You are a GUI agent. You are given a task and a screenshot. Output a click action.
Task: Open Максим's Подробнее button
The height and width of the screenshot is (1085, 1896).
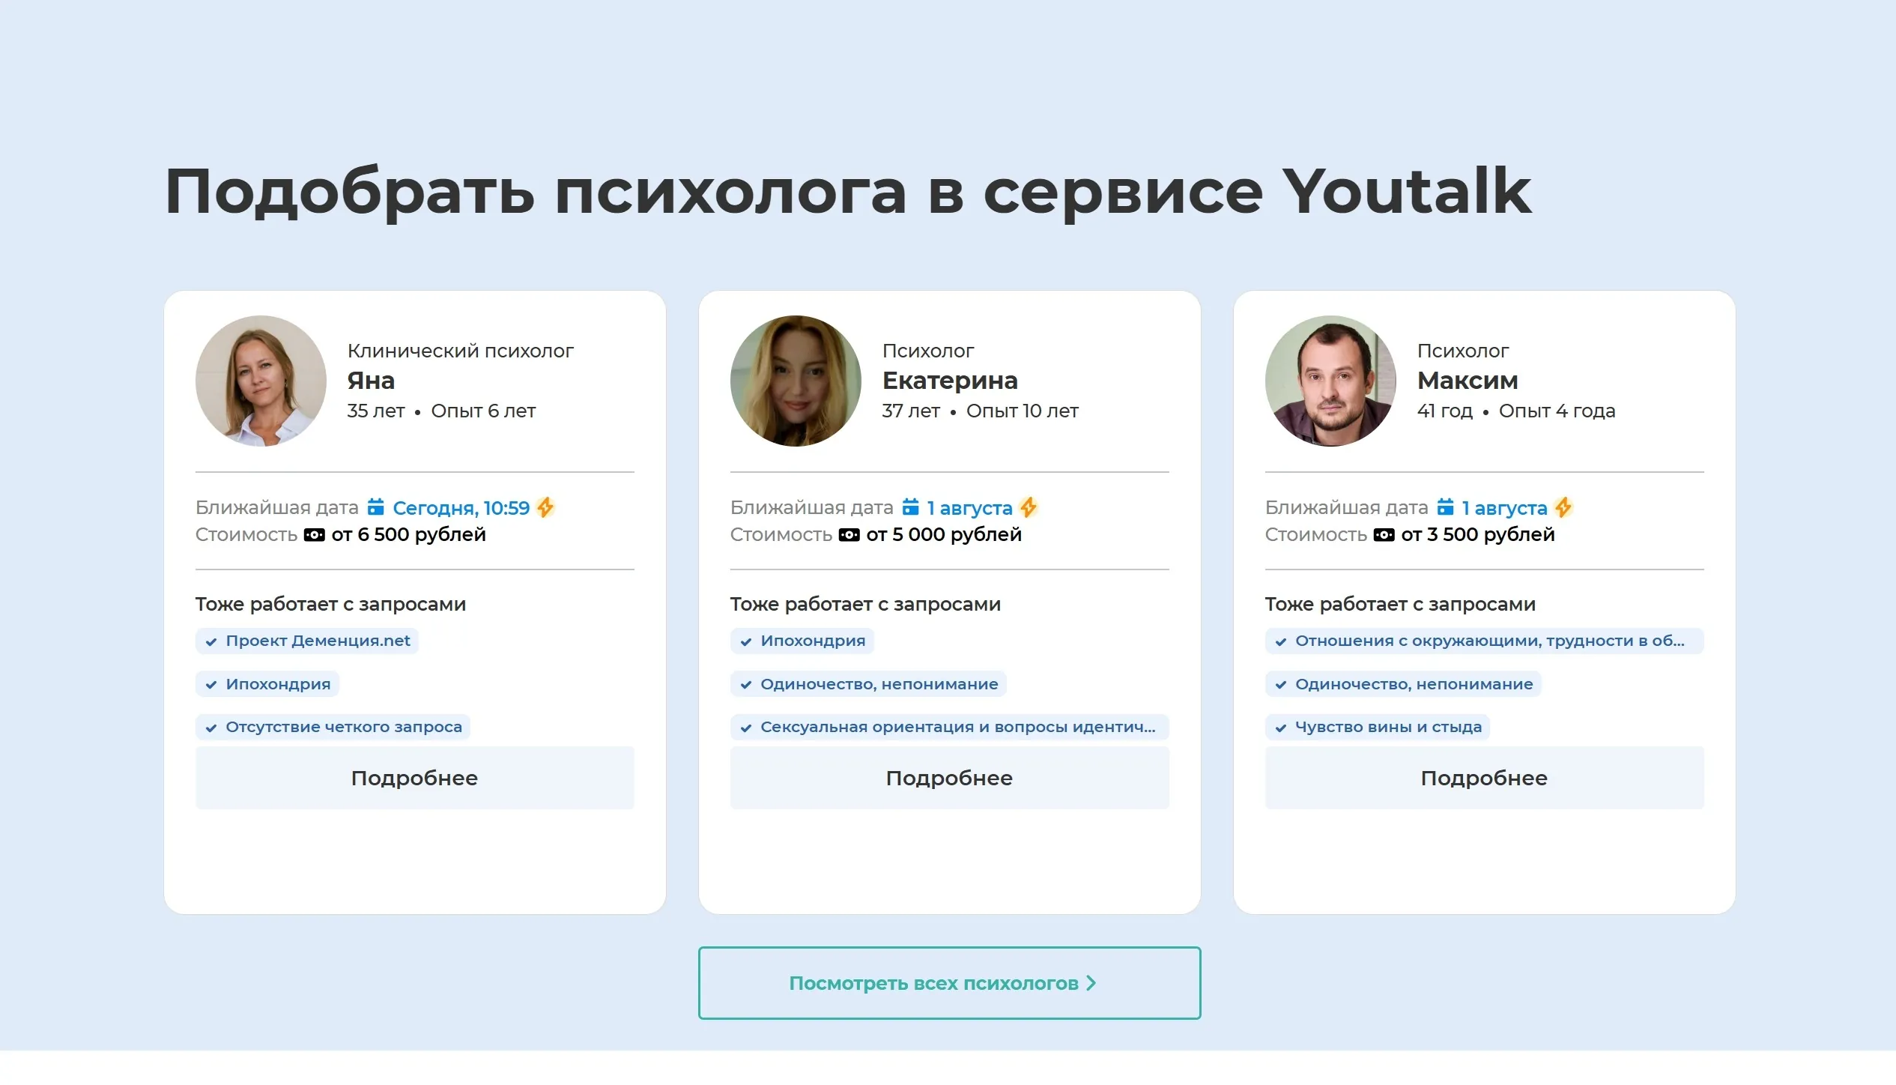click(1483, 778)
